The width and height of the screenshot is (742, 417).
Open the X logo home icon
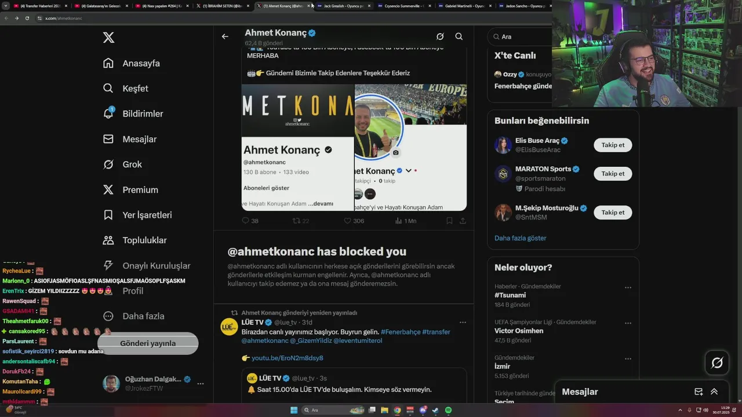(x=108, y=38)
